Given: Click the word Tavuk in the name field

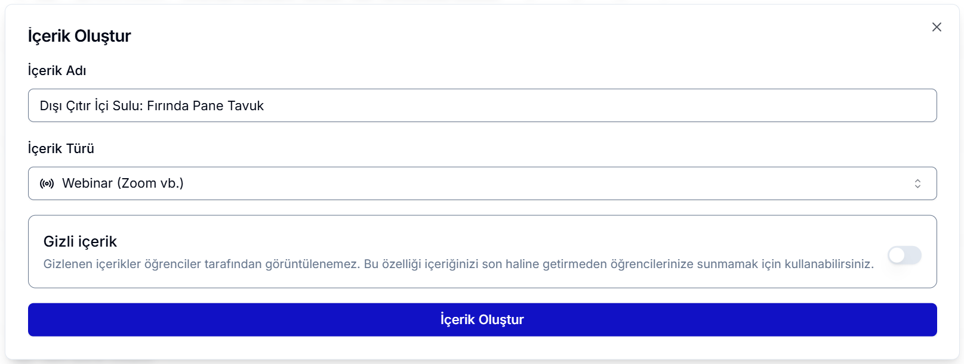Looking at the screenshot, I should pyautogui.click(x=245, y=105).
